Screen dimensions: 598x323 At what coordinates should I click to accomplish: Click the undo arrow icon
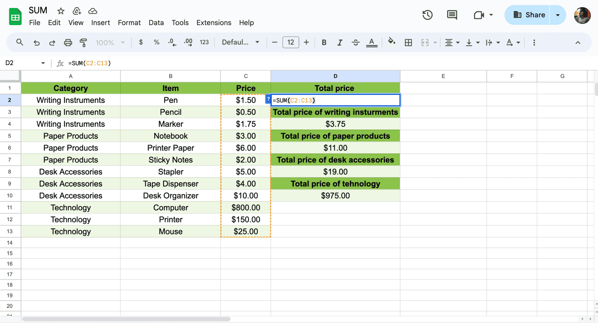37,42
